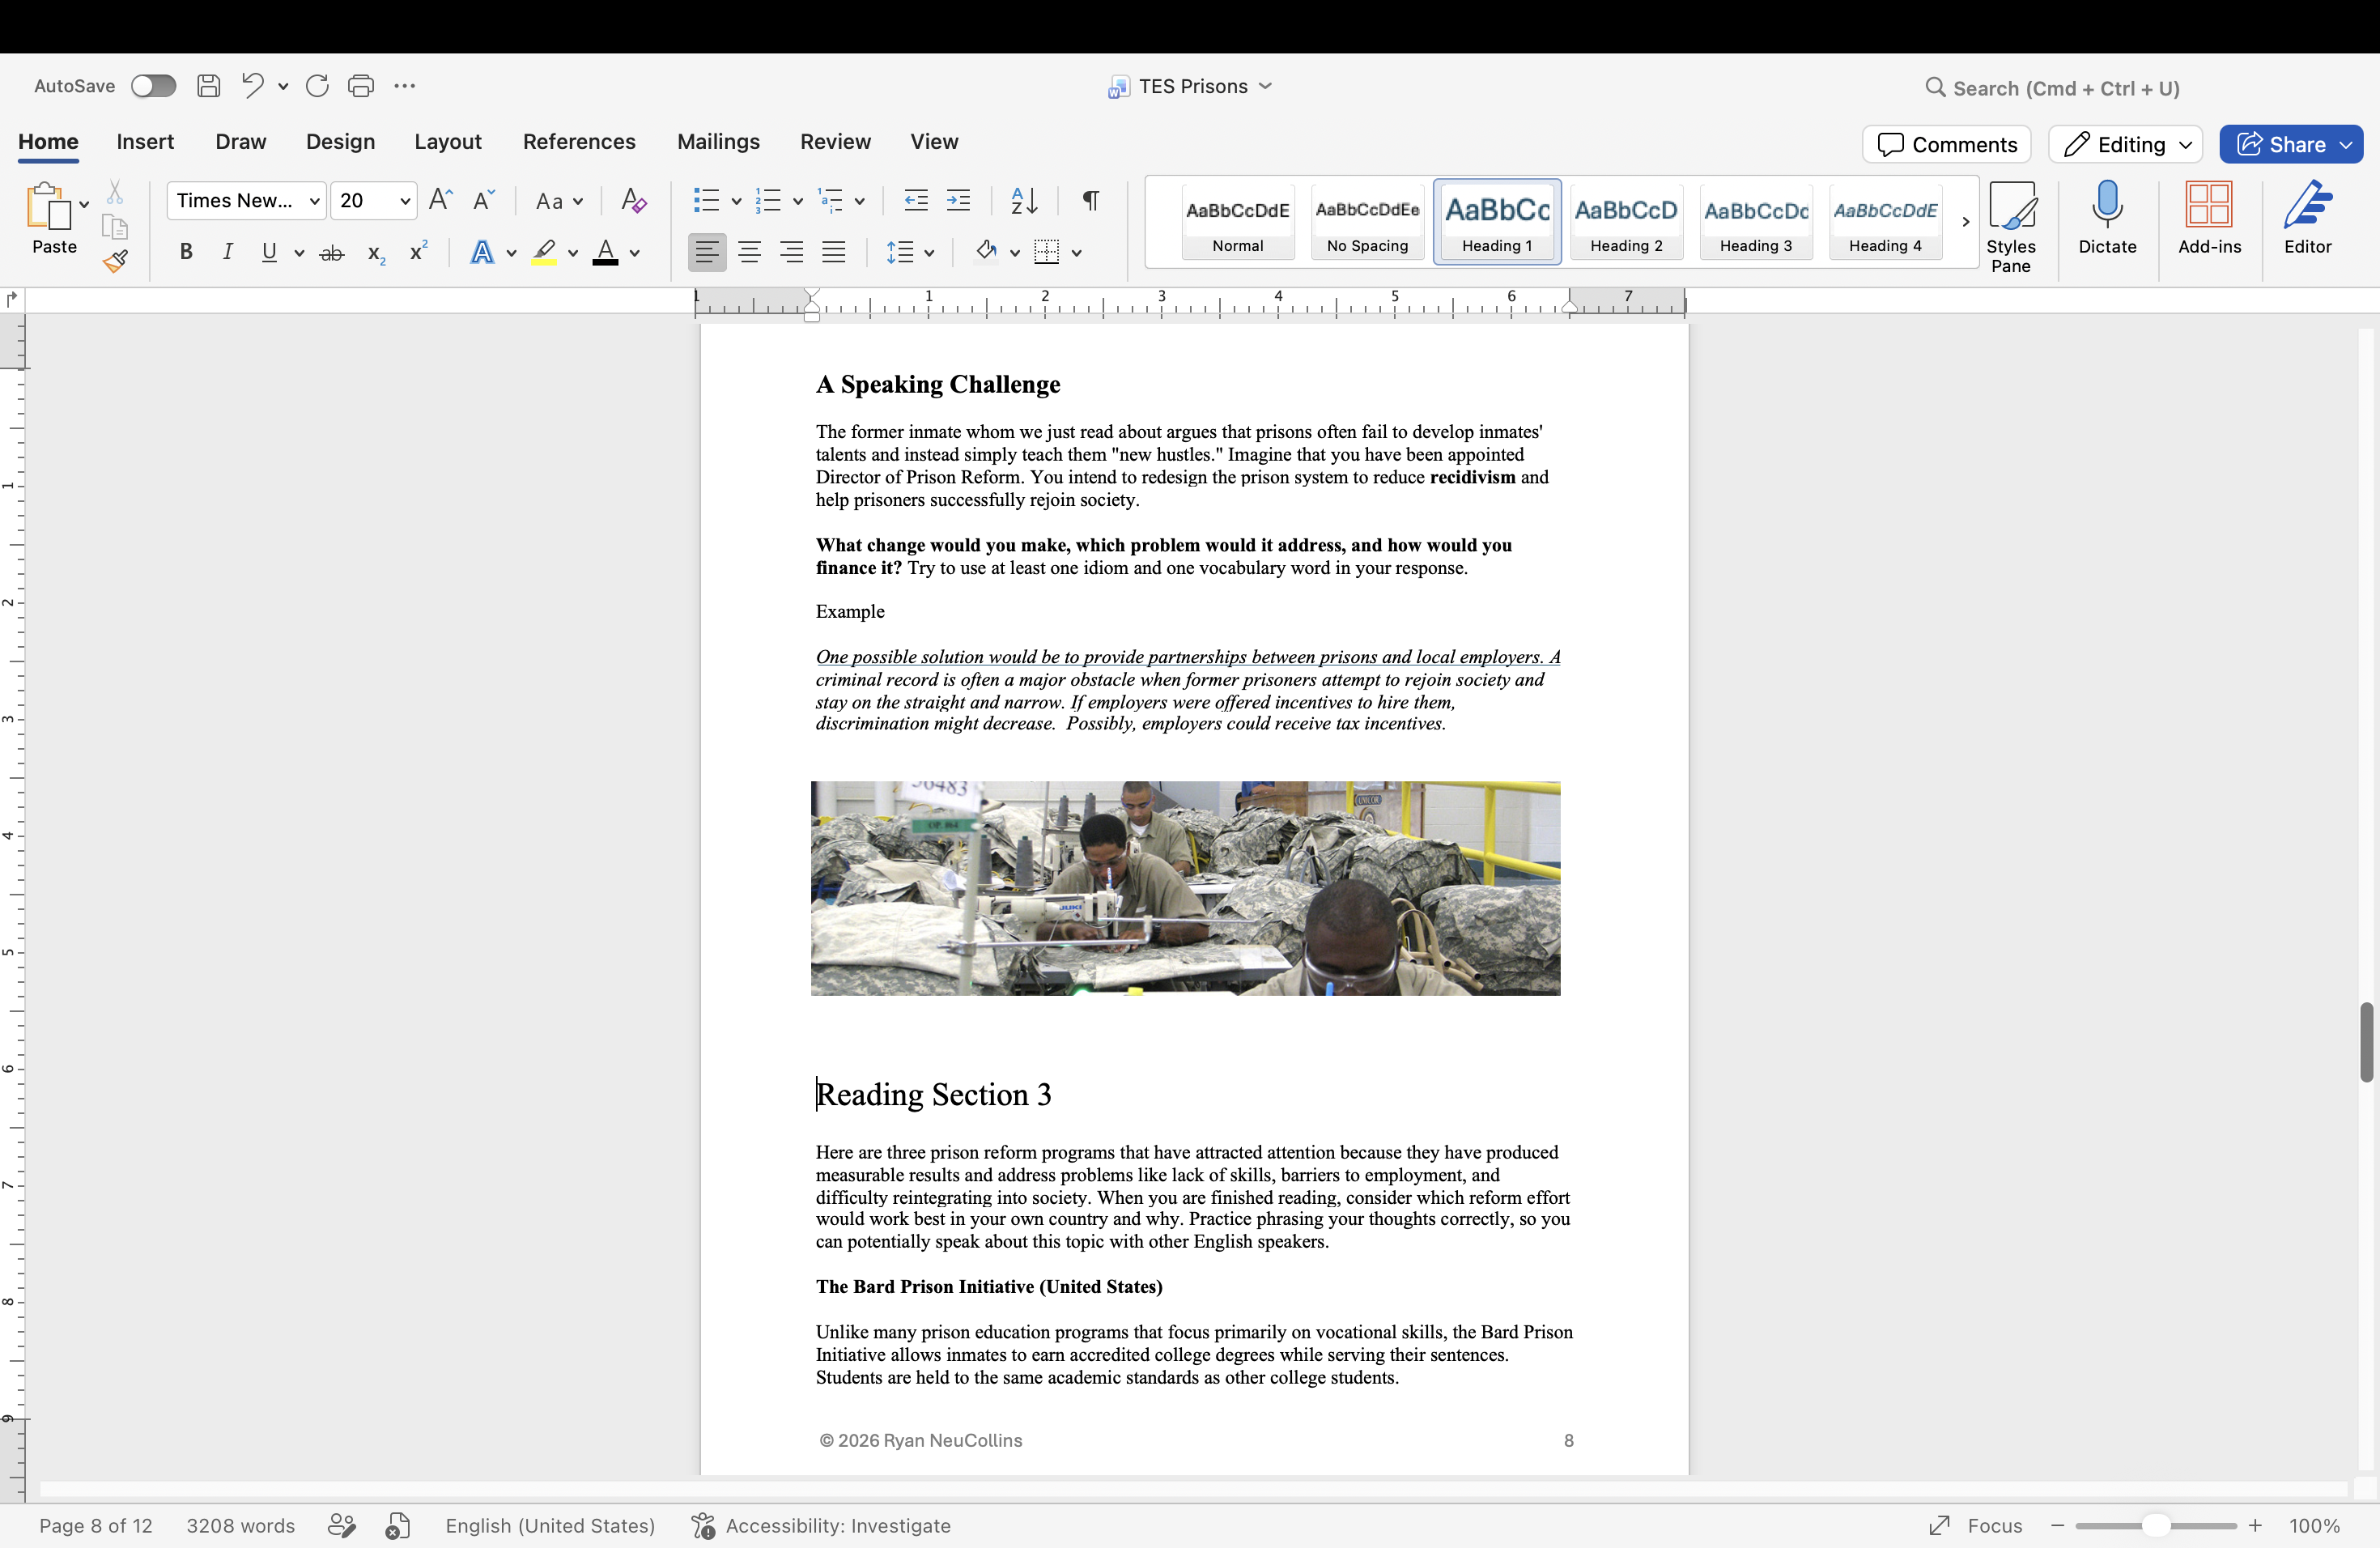Increase paragraph indent

coord(958,200)
